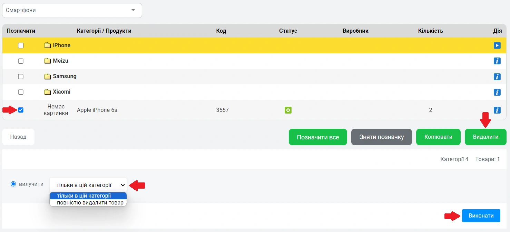This screenshot has height=232, width=510.
Task: Select the 'вилучити' radio button
Action: pos(13,184)
